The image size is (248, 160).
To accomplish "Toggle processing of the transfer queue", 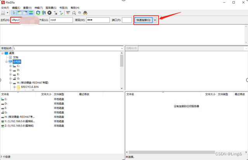I will coord(44,13).
